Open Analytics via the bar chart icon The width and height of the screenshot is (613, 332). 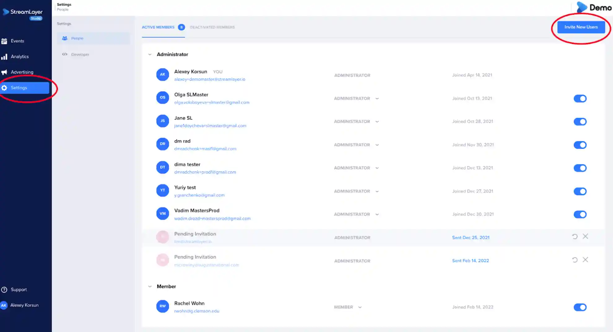tap(4, 57)
